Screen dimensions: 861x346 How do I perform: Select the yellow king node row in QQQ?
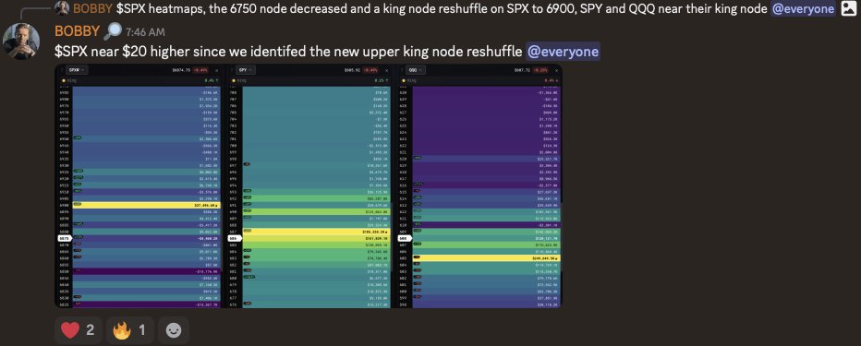click(487, 257)
